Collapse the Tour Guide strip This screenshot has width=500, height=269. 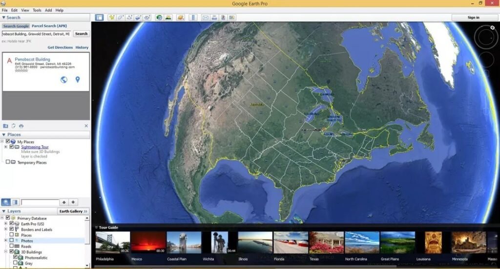(96, 227)
